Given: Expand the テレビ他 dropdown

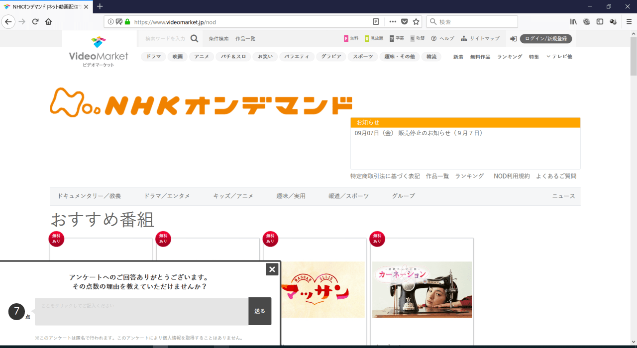Looking at the screenshot, I should [x=559, y=57].
